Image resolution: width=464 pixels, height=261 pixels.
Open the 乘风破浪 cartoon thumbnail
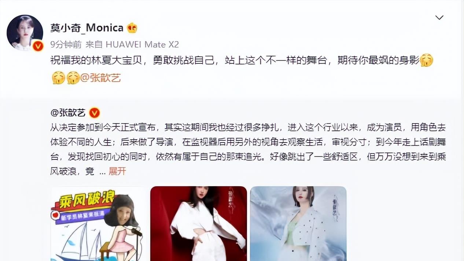pyautogui.click(x=99, y=224)
